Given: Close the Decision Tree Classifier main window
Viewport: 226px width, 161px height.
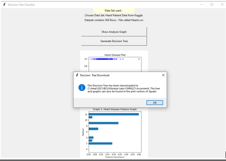Looking at the screenshot, I should [222, 5].
